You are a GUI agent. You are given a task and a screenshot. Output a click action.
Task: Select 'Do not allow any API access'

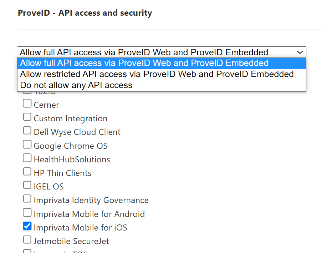tap(76, 85)
